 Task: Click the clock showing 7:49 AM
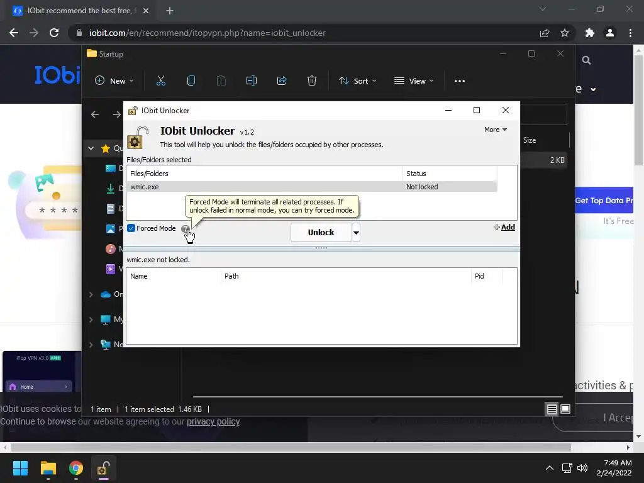pyautogui.click(x=618, y=463)
